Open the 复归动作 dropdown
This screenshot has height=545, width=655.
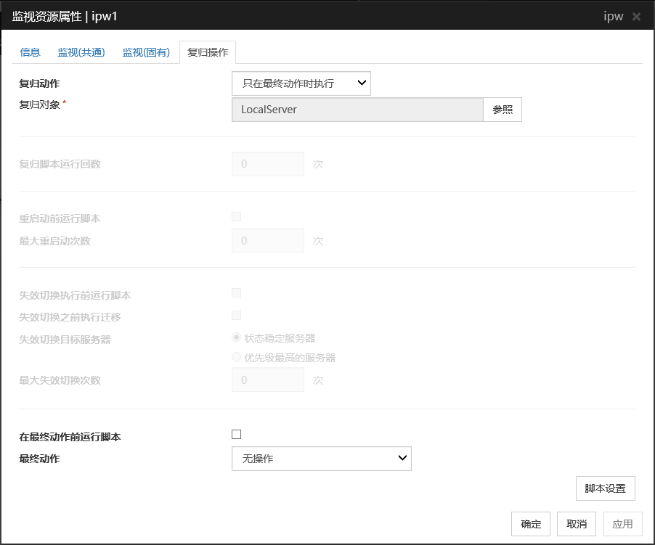coord(301,83)
